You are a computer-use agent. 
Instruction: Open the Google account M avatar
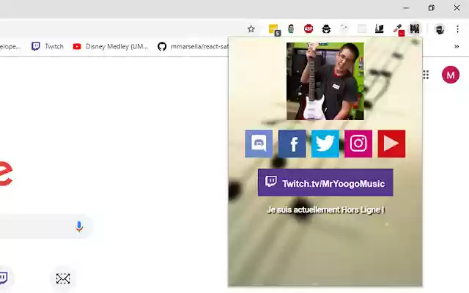click(x=451, y=75)
